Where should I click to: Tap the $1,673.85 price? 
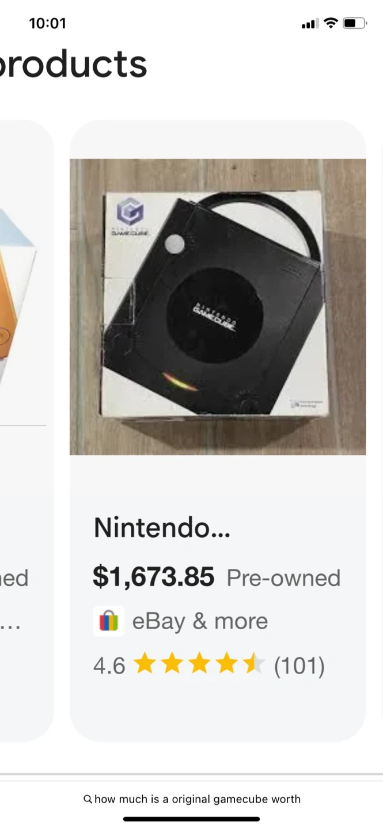coord(153,577)
